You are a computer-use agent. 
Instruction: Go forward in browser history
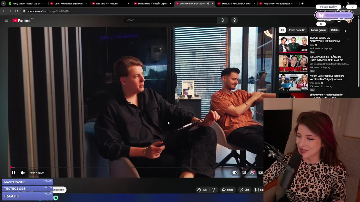10,11
